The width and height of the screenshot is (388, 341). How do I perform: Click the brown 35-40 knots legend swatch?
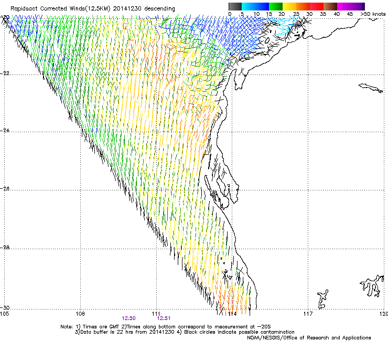point(330,6)
